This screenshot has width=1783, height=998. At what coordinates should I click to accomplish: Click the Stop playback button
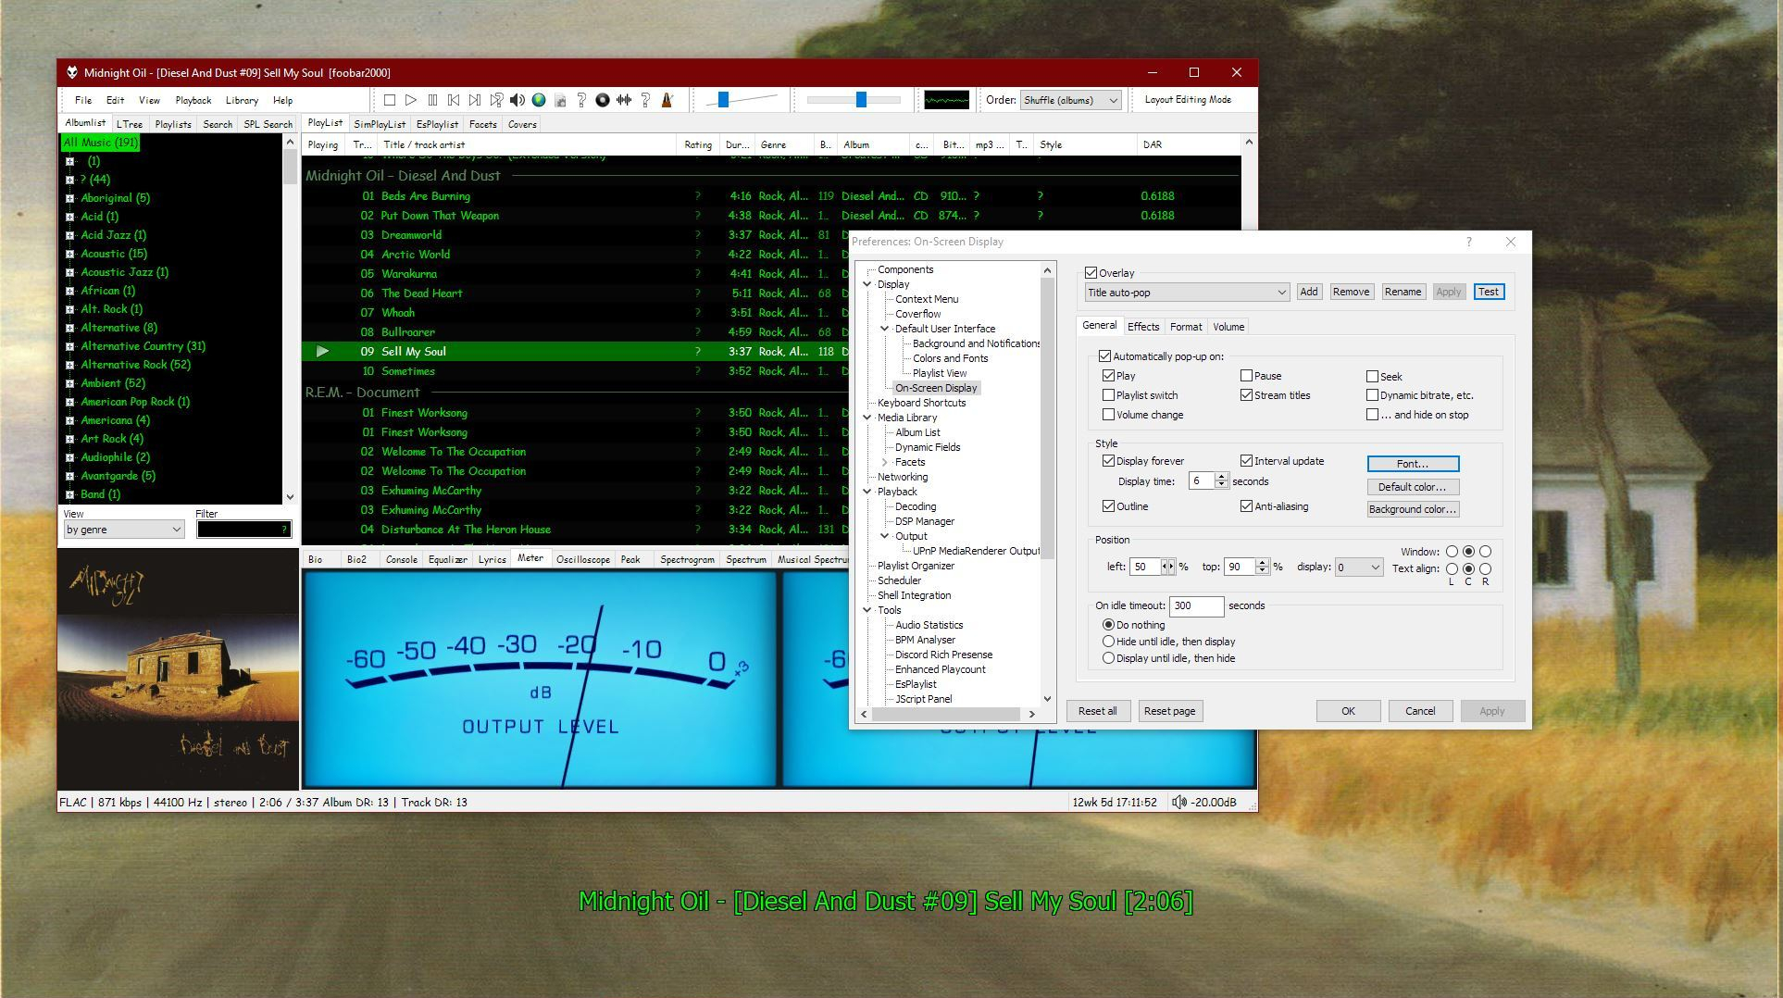(x=390, y=100)
